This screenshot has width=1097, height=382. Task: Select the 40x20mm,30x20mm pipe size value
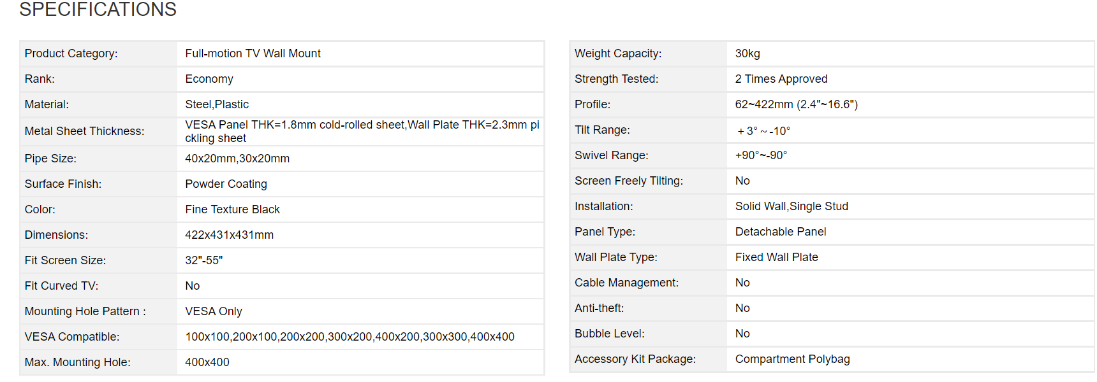pos(237,159)
